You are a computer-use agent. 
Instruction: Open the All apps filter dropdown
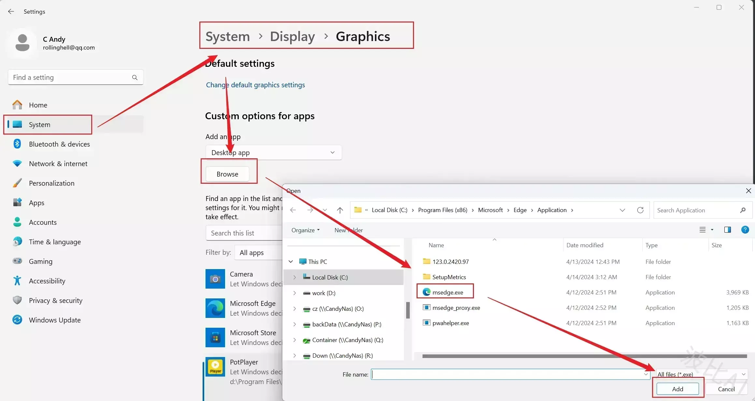pos(259,252)
